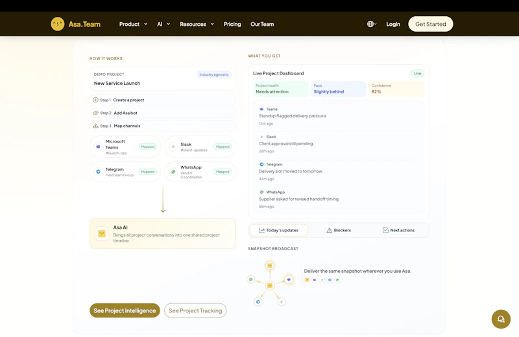Viewport: 519px width, 337px height.
Task: Click the Slack channel icon
Action: pos(173,146)
